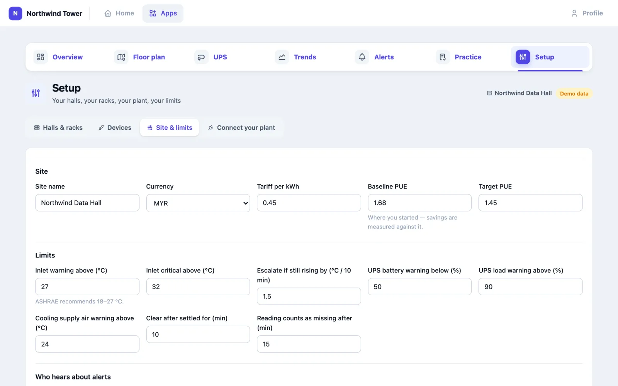Click the Floor plan map icon
The image size is (618, 386).
[x=121, y=57]
